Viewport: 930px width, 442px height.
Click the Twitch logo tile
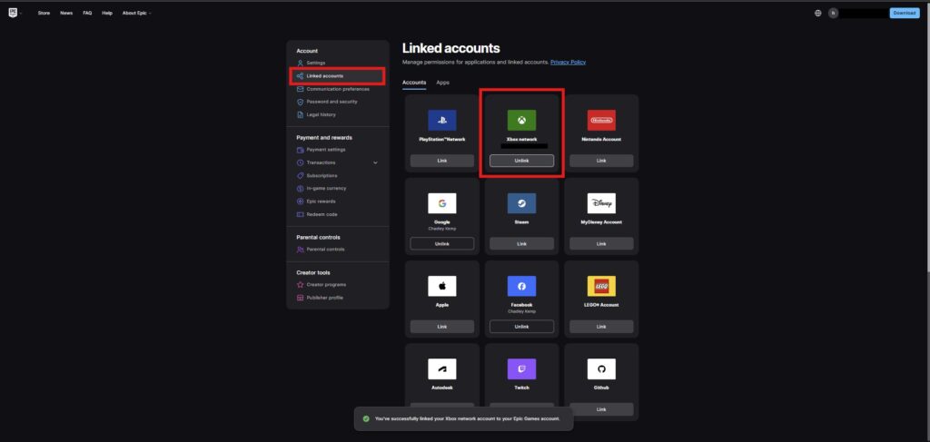[521, 369]
